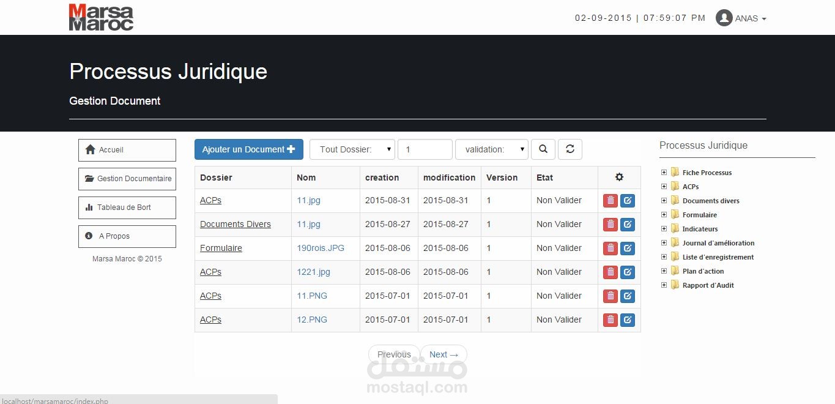Expand the Journal d'amélioration tree node

(x=664, y=243)
